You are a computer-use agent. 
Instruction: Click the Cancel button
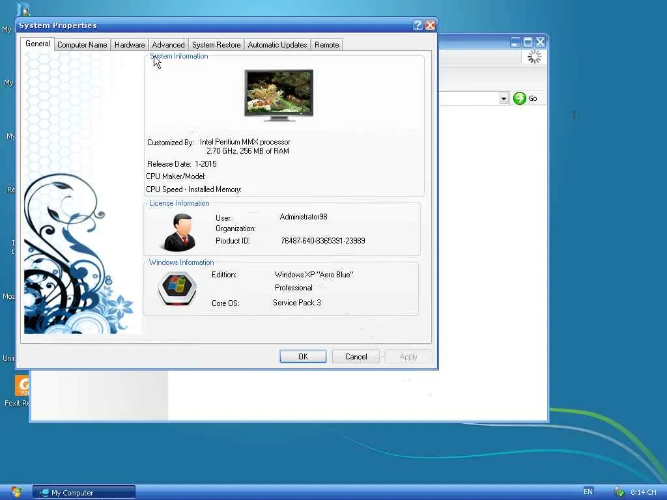click(x=356, y=356)
